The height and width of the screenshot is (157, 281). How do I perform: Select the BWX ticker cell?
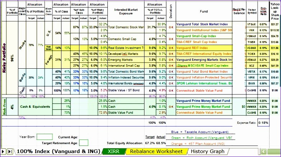point(252,83)
